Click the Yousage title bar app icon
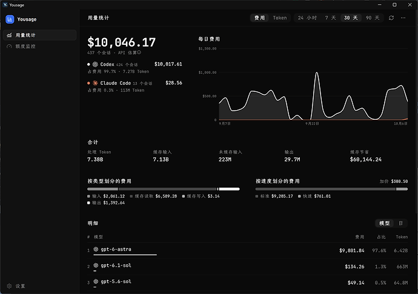Screen dimensions: 418x294 click(5, 5)
